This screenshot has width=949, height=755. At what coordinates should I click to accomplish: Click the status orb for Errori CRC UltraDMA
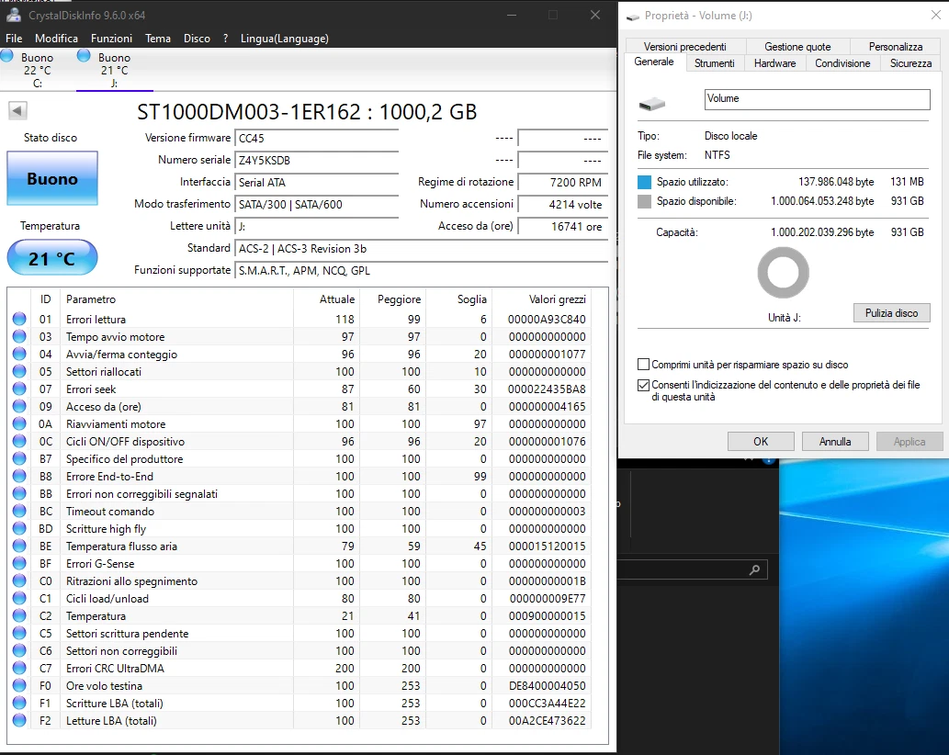pyautogui.click(x=19, y=669)
